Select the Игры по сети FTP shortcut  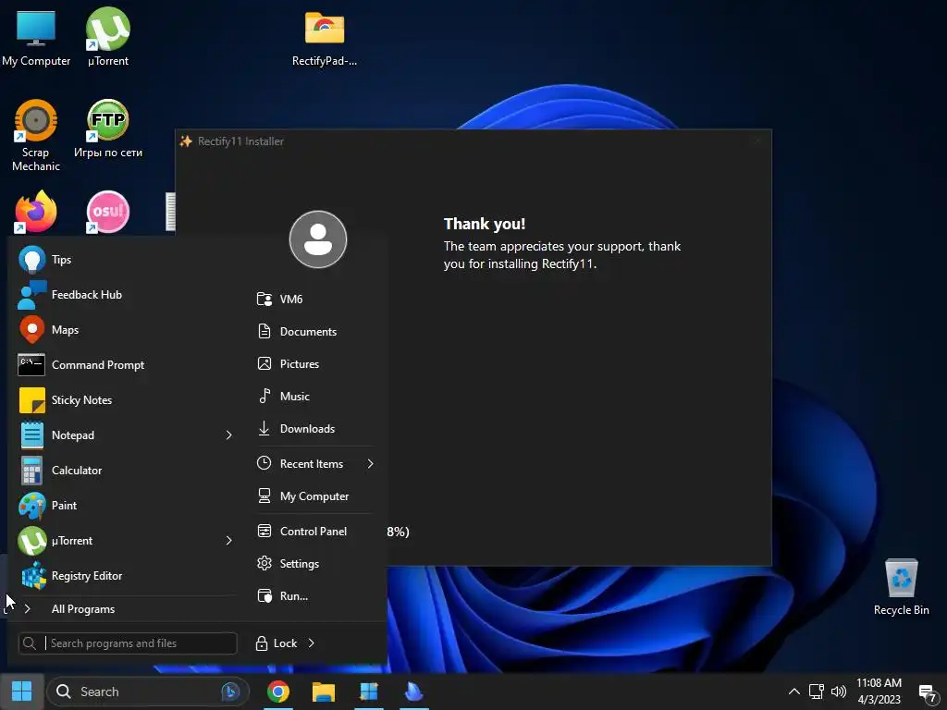coord(108,129)
